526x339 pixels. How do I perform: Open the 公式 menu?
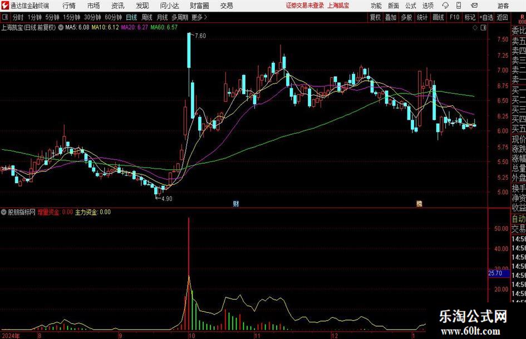pyautogui.click(x=411, y=6)
